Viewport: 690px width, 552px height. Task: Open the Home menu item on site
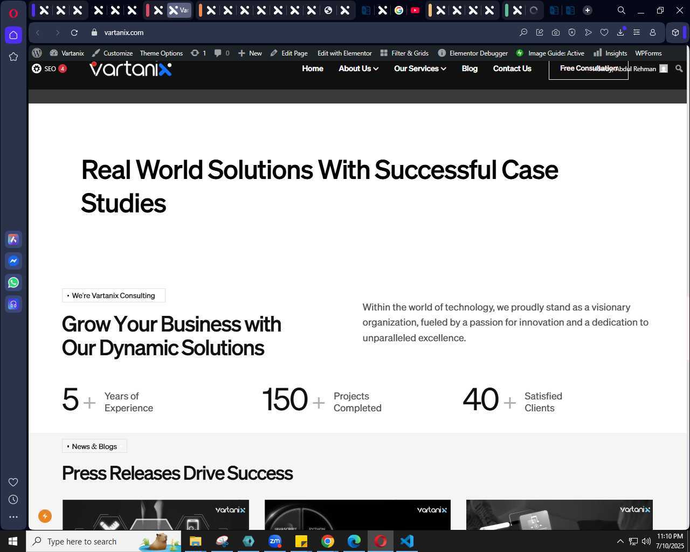pyautogui.click(x=313, y=68)
